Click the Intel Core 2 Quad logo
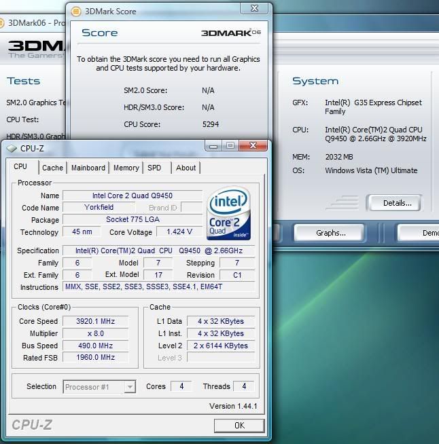This screenshot has height=444, width=439. pos(228,213)
